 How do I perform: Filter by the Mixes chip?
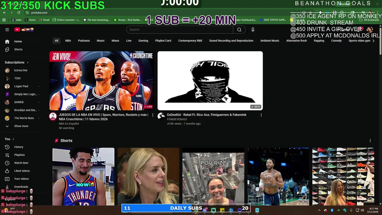coord(115,41)
